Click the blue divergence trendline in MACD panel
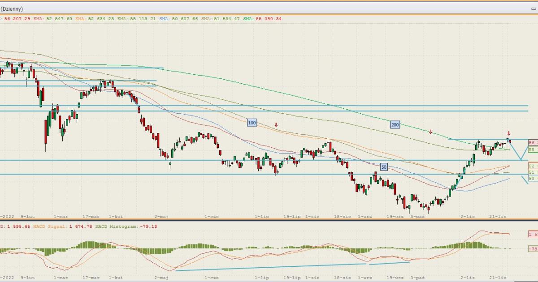The height and width of the screenshot is (282, 538). point(269,267)
